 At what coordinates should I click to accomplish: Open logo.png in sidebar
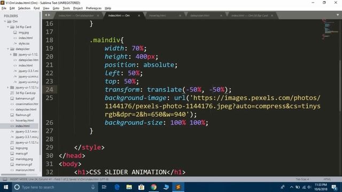click(21, 148)
